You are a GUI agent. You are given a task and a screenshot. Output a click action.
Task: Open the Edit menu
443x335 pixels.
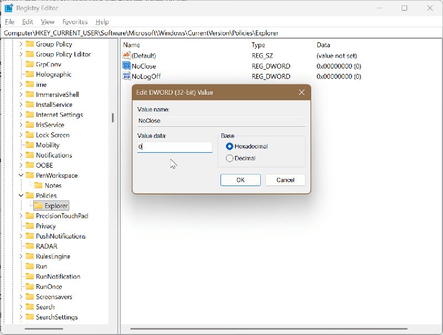click(27, 22)
